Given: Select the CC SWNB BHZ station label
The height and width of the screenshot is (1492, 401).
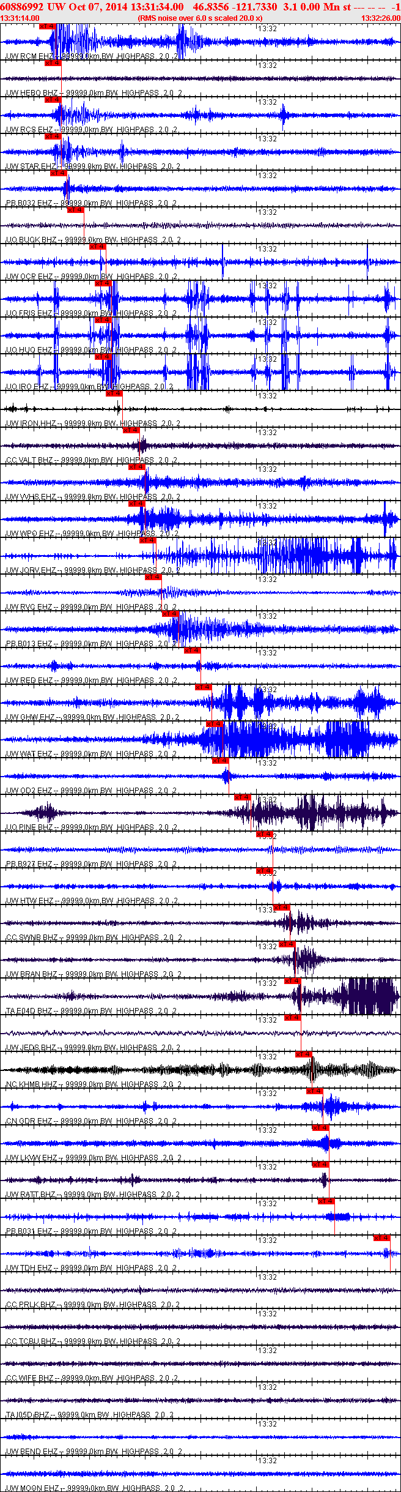Looking at the screenshot, I should [32, 938].
